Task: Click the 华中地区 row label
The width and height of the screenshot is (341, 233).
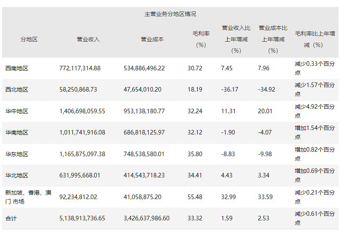Action: 17,111
